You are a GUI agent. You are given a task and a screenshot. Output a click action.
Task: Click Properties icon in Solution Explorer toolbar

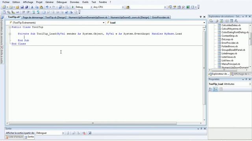tap(211, 21)
